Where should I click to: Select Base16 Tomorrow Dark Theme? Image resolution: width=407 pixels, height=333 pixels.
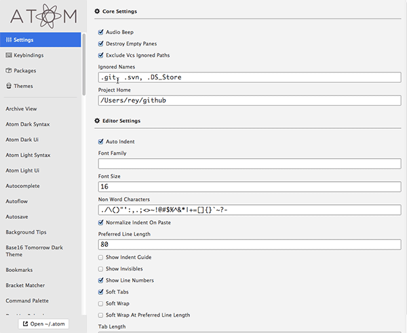[x=35, y=251]
